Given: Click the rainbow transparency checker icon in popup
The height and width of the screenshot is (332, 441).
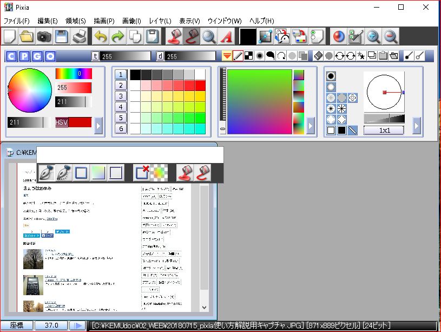Looking at the screenshot, I should click(159, 173).
